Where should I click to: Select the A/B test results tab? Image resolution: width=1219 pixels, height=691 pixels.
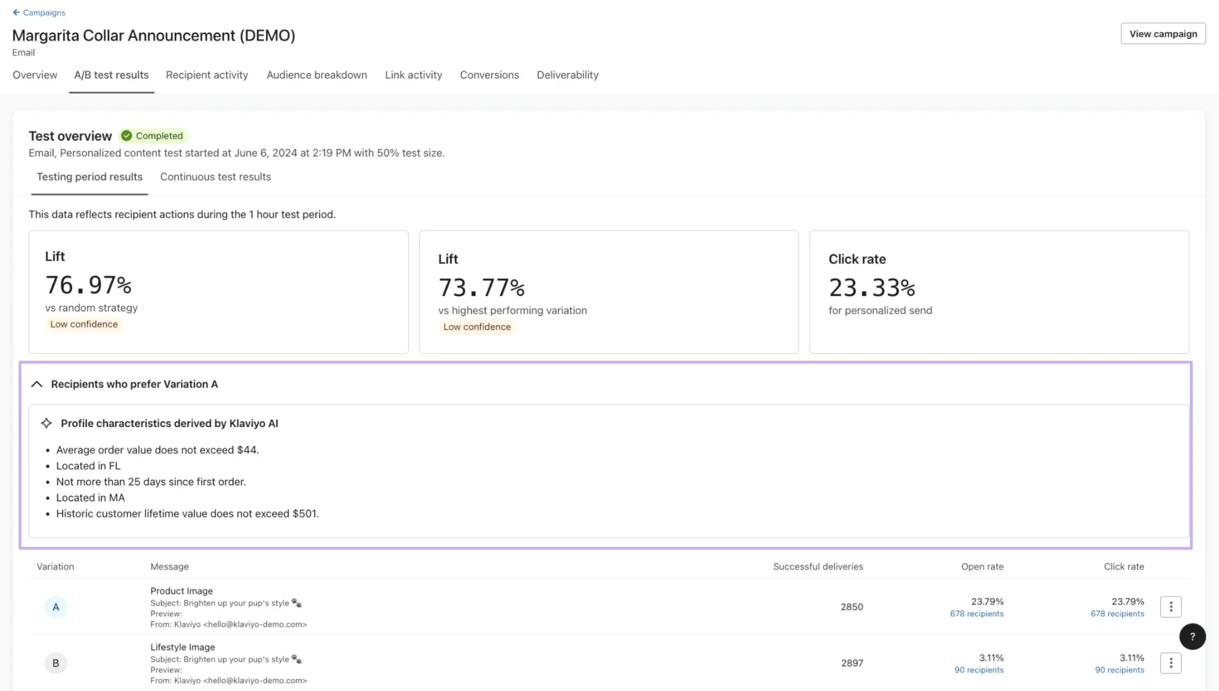(x=112, y=74)
